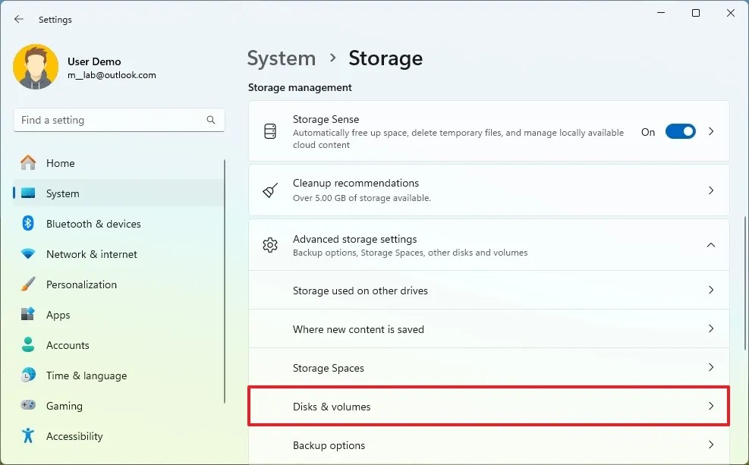The height and width of the screenshot is (465, 749).
Task: Click the user profile avatar
Action: [x=36, y=68]
